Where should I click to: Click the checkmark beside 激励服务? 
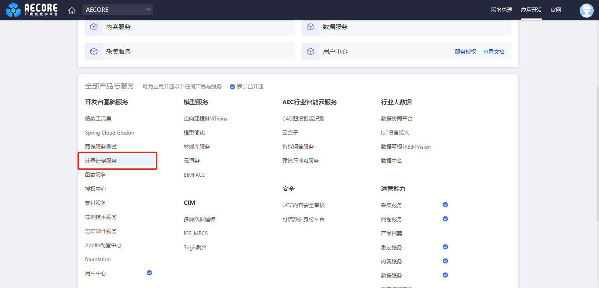tap(445, 247)
